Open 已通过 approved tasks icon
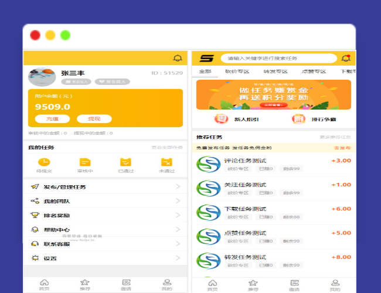 (x=125, y=162)
